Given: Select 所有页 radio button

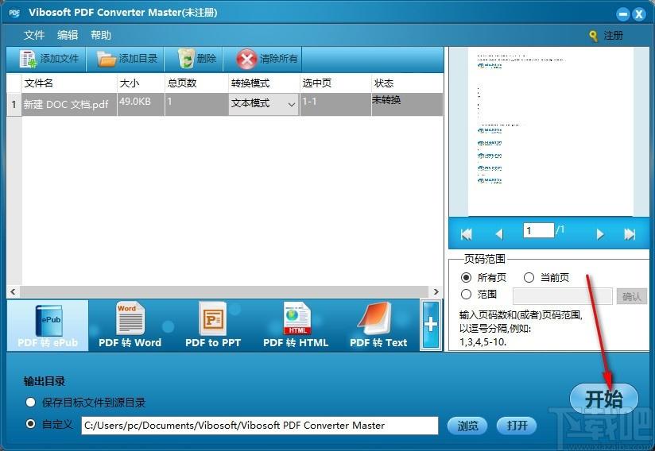Looking at the screenshot, I should point(466,277).
